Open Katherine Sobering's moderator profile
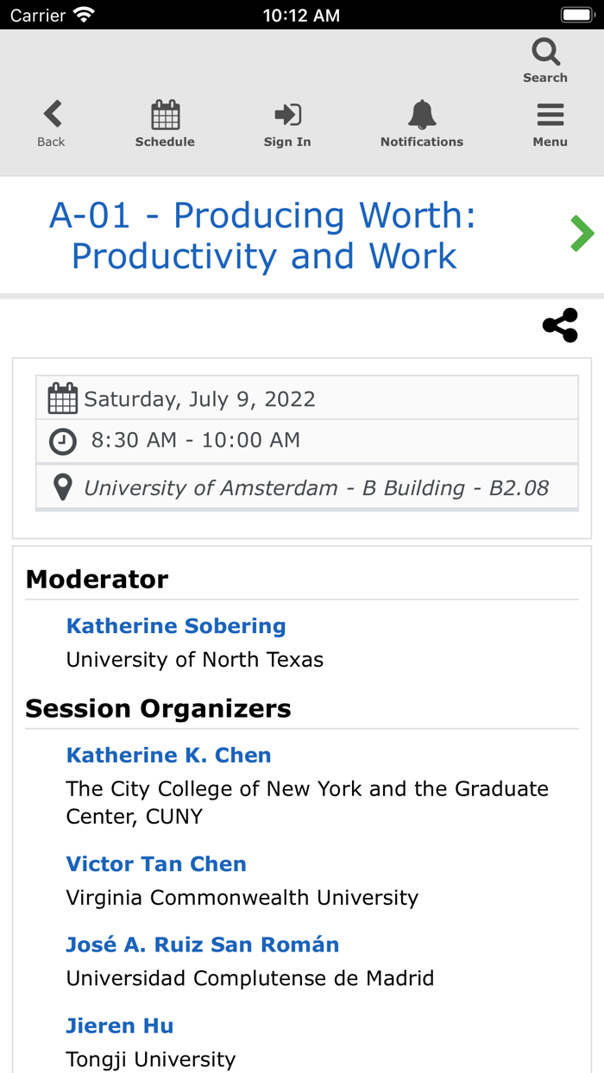The height and width of the screenshot is (1073, 604). [x=176, y=625]
